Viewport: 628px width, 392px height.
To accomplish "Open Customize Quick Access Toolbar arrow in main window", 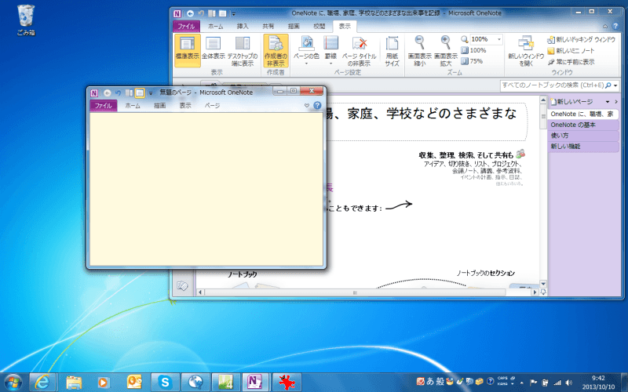I will [233, 14].
